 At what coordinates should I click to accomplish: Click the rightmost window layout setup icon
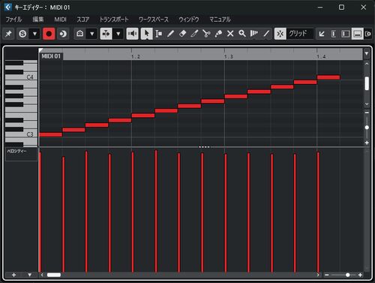click(368, 34)
